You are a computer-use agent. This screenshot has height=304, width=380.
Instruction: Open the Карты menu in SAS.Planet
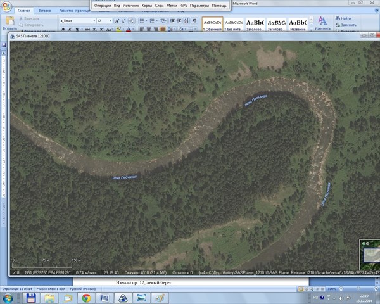pos(147,5)
